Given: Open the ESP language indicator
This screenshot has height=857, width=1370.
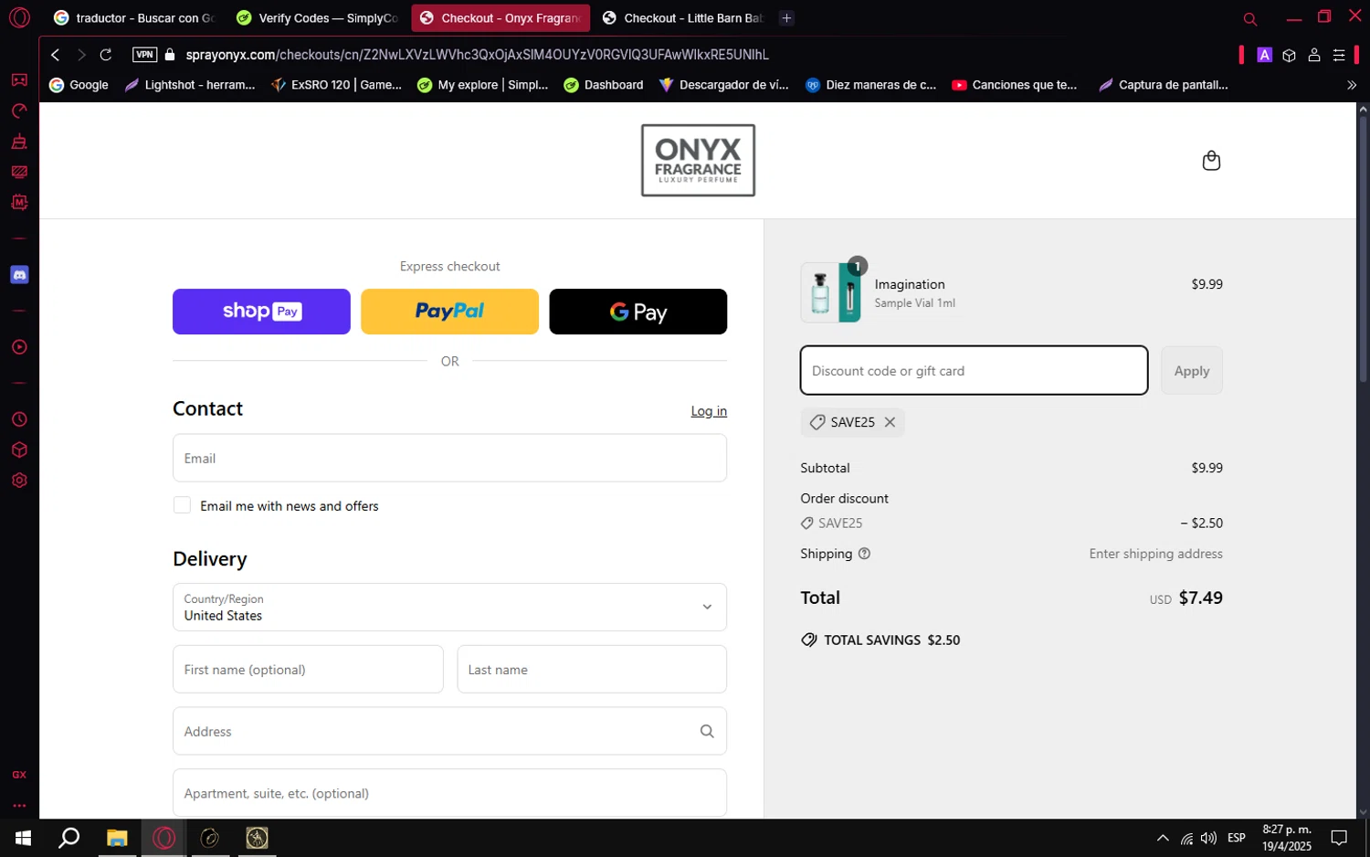Looking at the screenshot, I should click(1237, 838).
